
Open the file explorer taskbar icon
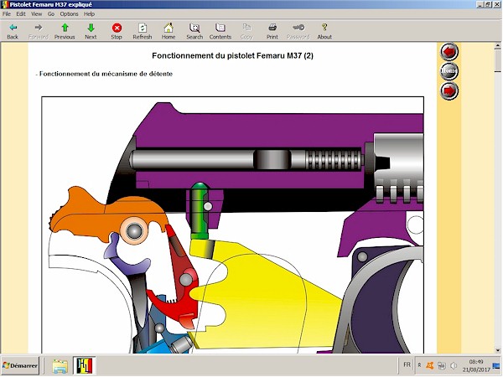(x=60, y=366)
